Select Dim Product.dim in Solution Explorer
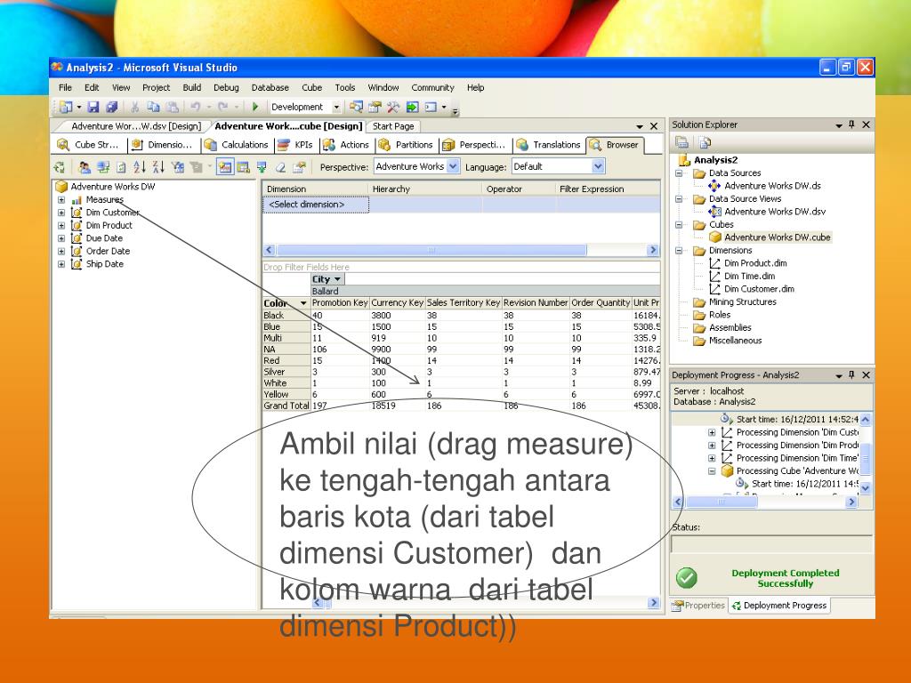The height and width of the screenshot is (683, 911). click(x=754, y=263)
